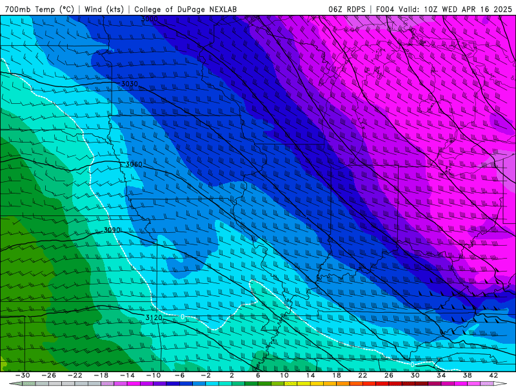Click the -30 value on the color scale
Image resolution: width=516 pixels, height=387 pixels.
coord(23,375)
